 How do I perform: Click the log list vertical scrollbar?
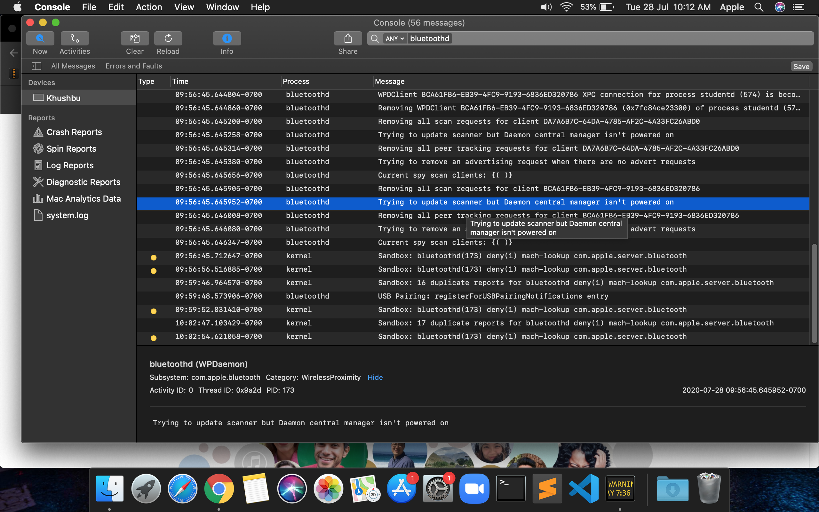814,293
